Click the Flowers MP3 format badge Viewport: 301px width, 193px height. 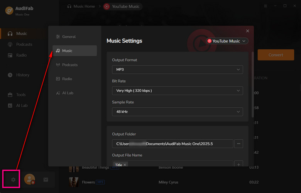click(x=100, y=182)
